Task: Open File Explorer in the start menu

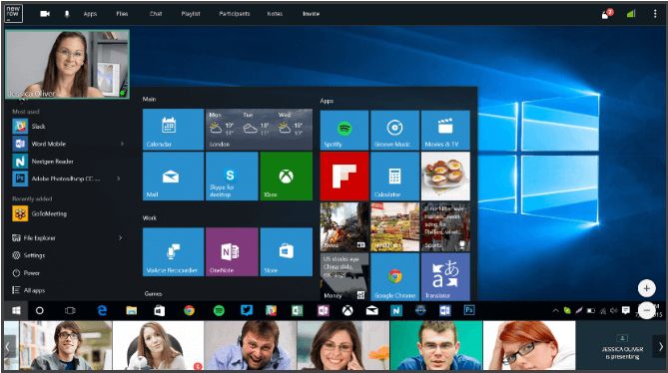Action: click(34, 238)
